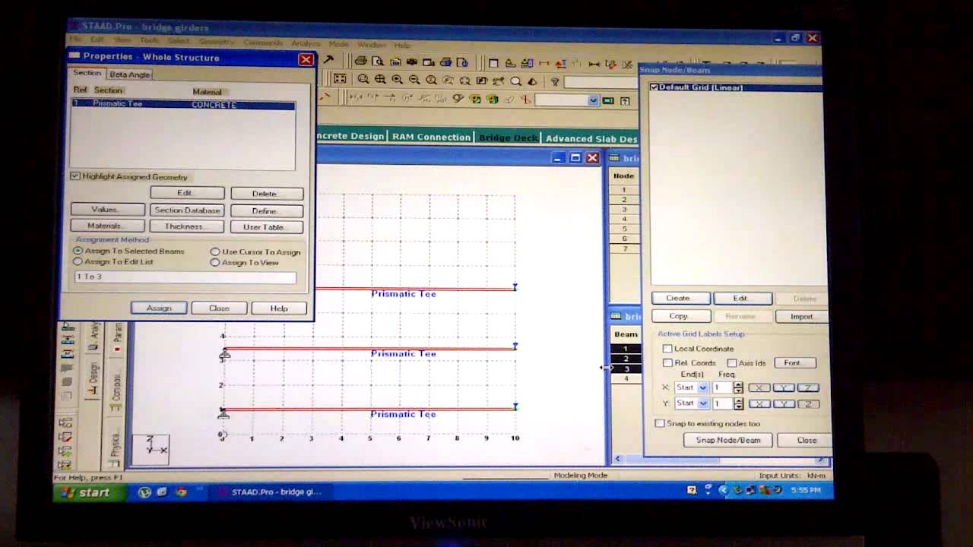Click the '1 To 3' beam list field
The image size is (973, 547).
[x=185, y=277]
